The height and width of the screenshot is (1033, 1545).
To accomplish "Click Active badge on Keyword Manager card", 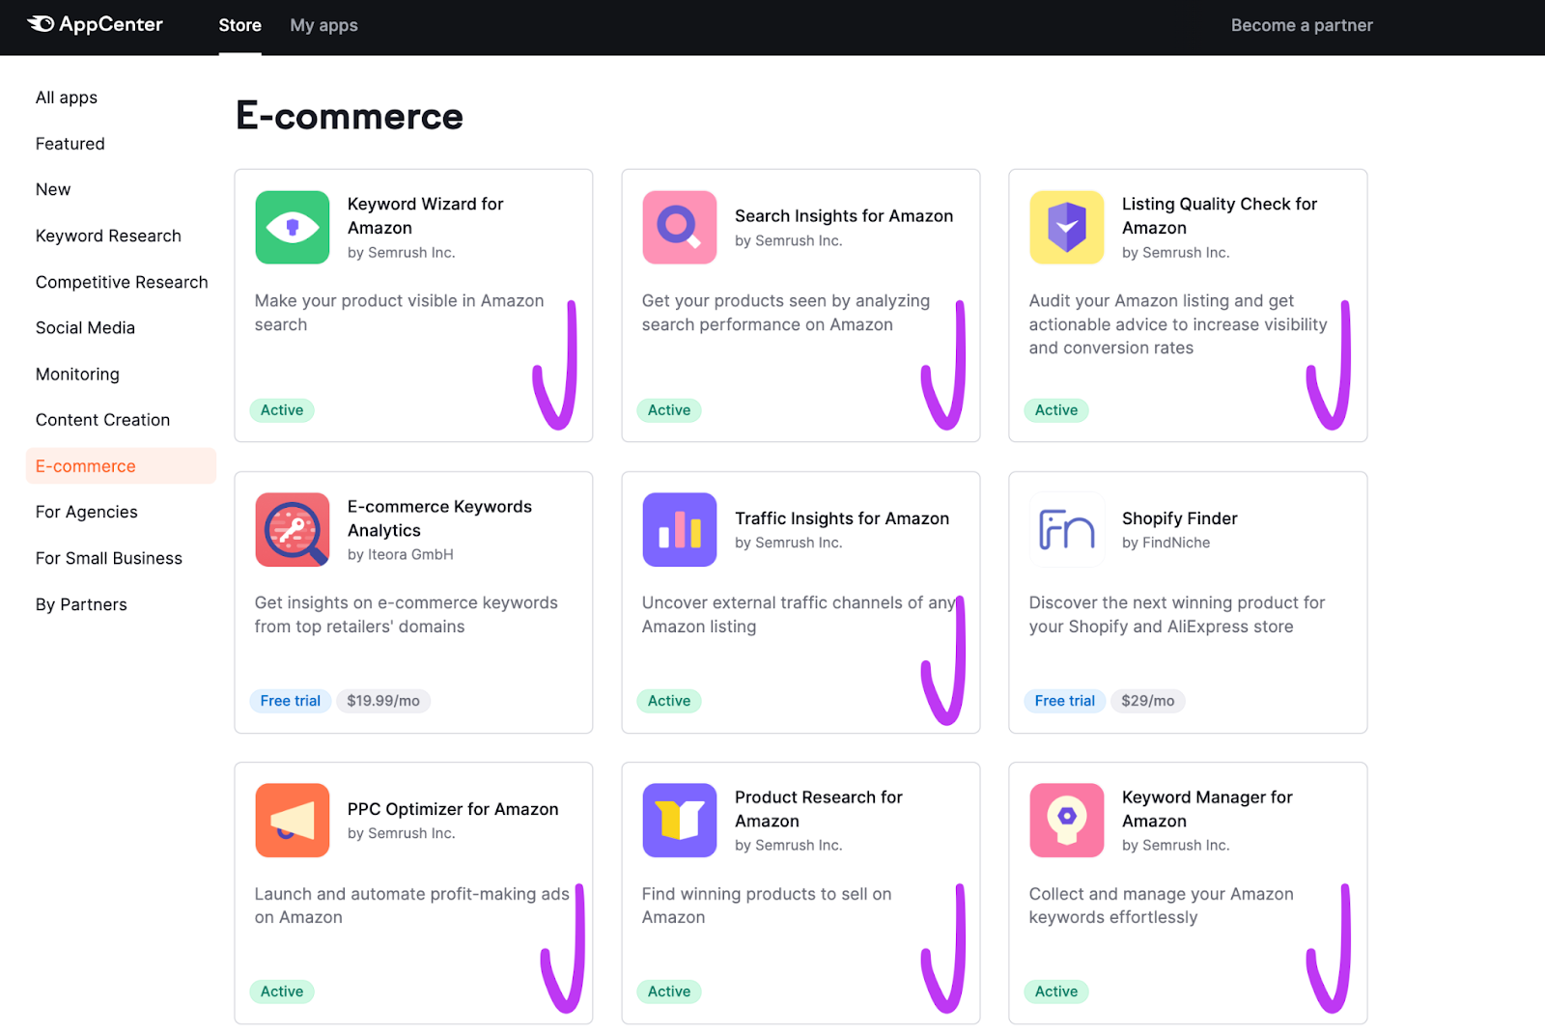I will click(x=1056, y=991).
